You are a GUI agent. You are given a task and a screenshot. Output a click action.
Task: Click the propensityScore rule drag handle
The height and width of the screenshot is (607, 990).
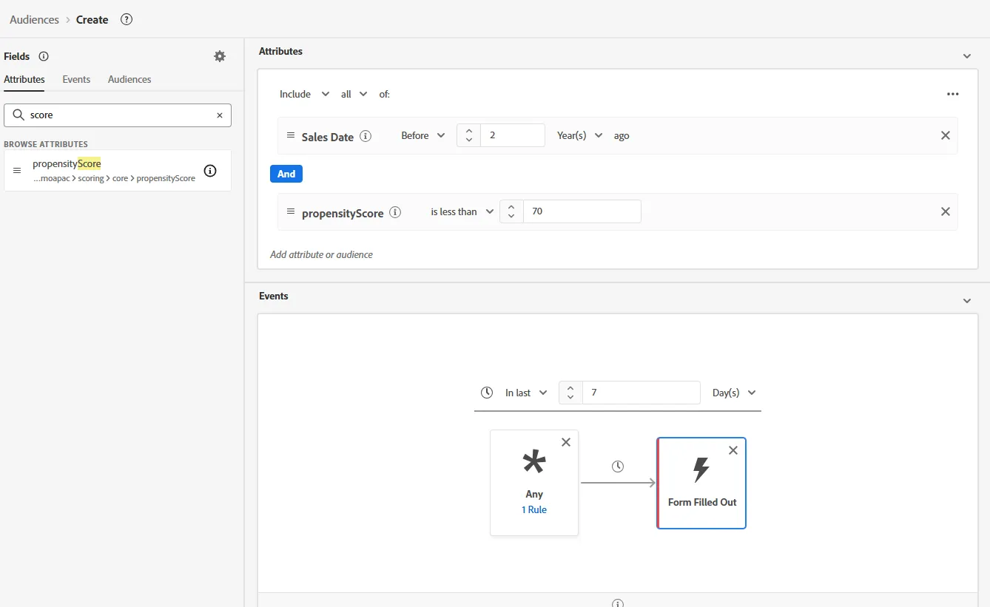pos(291,211)
